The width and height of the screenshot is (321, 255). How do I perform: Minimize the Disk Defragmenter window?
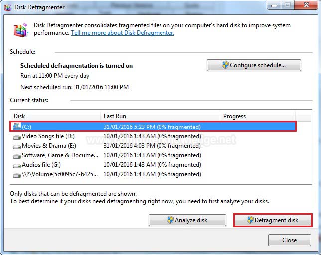274,5
